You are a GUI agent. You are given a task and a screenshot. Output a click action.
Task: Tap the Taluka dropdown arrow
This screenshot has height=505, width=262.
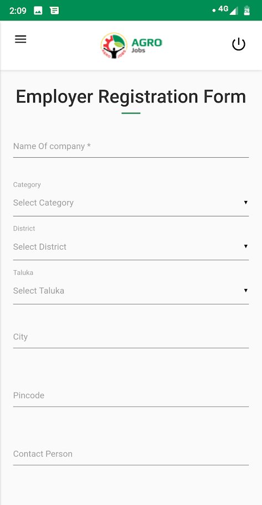(x=245, y=291)
